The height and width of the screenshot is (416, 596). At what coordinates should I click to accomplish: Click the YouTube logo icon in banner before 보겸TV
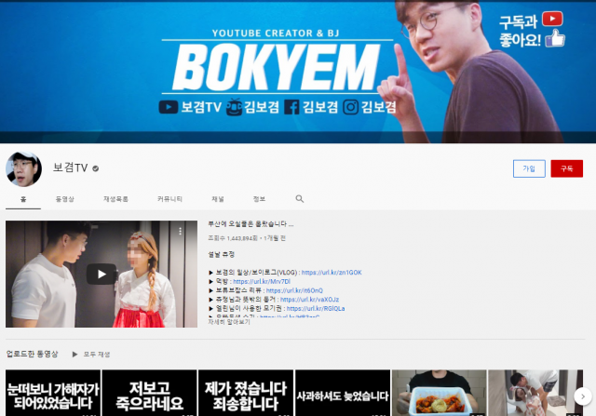coord(169,107)
